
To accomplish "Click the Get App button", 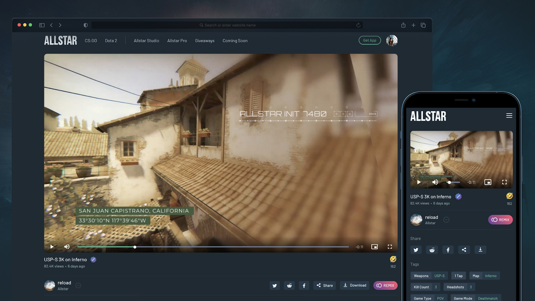I will [x=369, y=40].
